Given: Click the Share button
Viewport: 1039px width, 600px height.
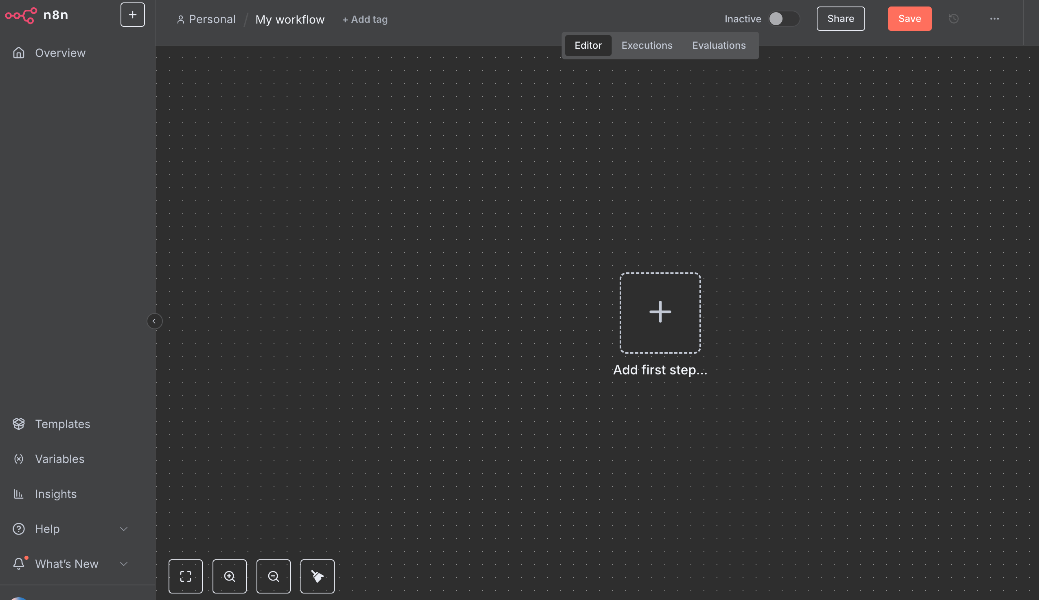Looking at the screenshot, I should (840, 19).
